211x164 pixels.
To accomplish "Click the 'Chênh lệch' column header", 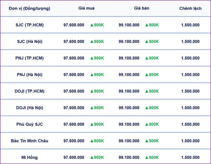I will 190,8.
